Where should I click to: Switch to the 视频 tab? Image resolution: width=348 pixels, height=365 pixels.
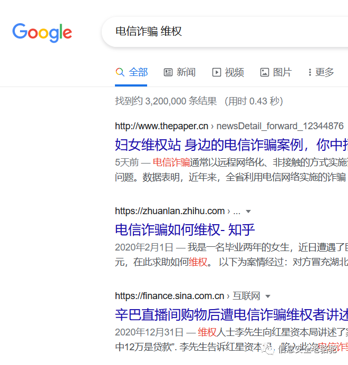[x=228, y=72]
